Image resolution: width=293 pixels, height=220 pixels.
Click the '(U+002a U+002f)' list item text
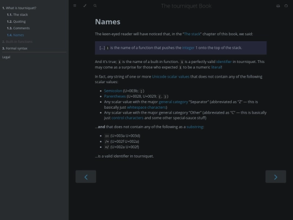pos(125,147)
